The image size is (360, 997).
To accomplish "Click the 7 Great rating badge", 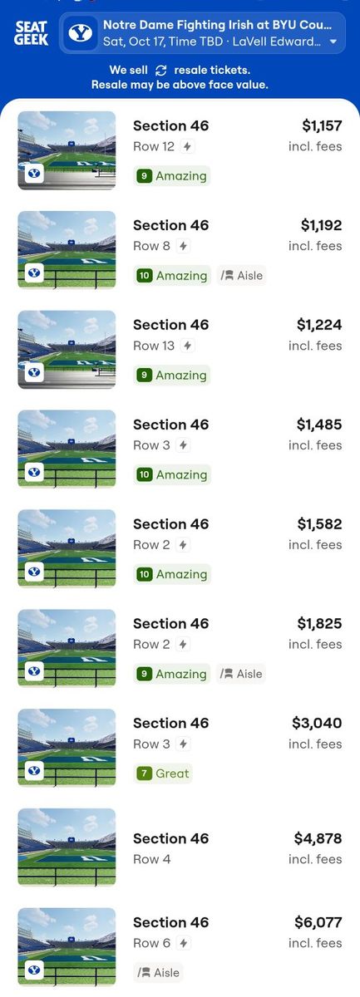I will coord(163,774).
